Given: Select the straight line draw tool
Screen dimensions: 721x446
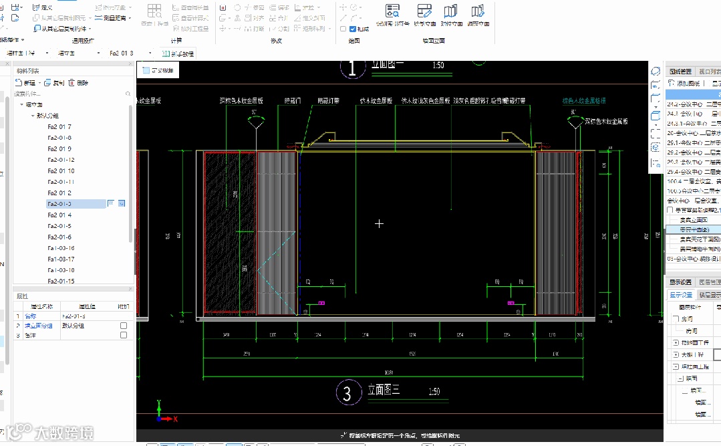Looking at the screenshot, I should click(x=343, y=18).
